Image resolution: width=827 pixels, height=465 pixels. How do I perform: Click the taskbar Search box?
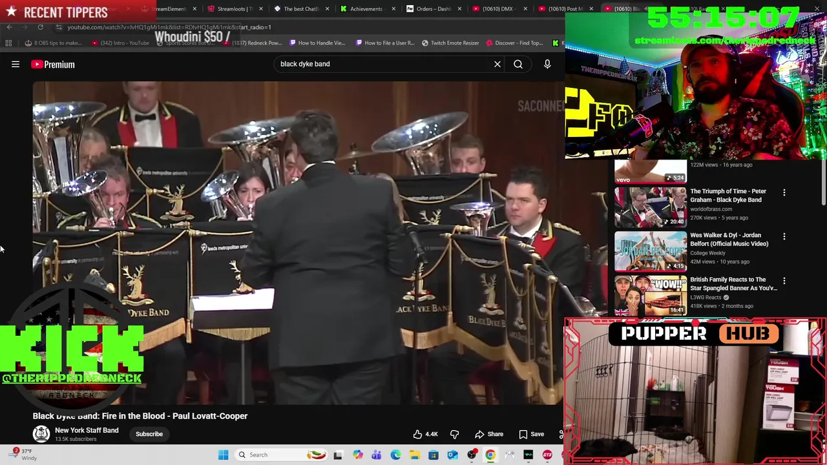(x=281, y=455)
